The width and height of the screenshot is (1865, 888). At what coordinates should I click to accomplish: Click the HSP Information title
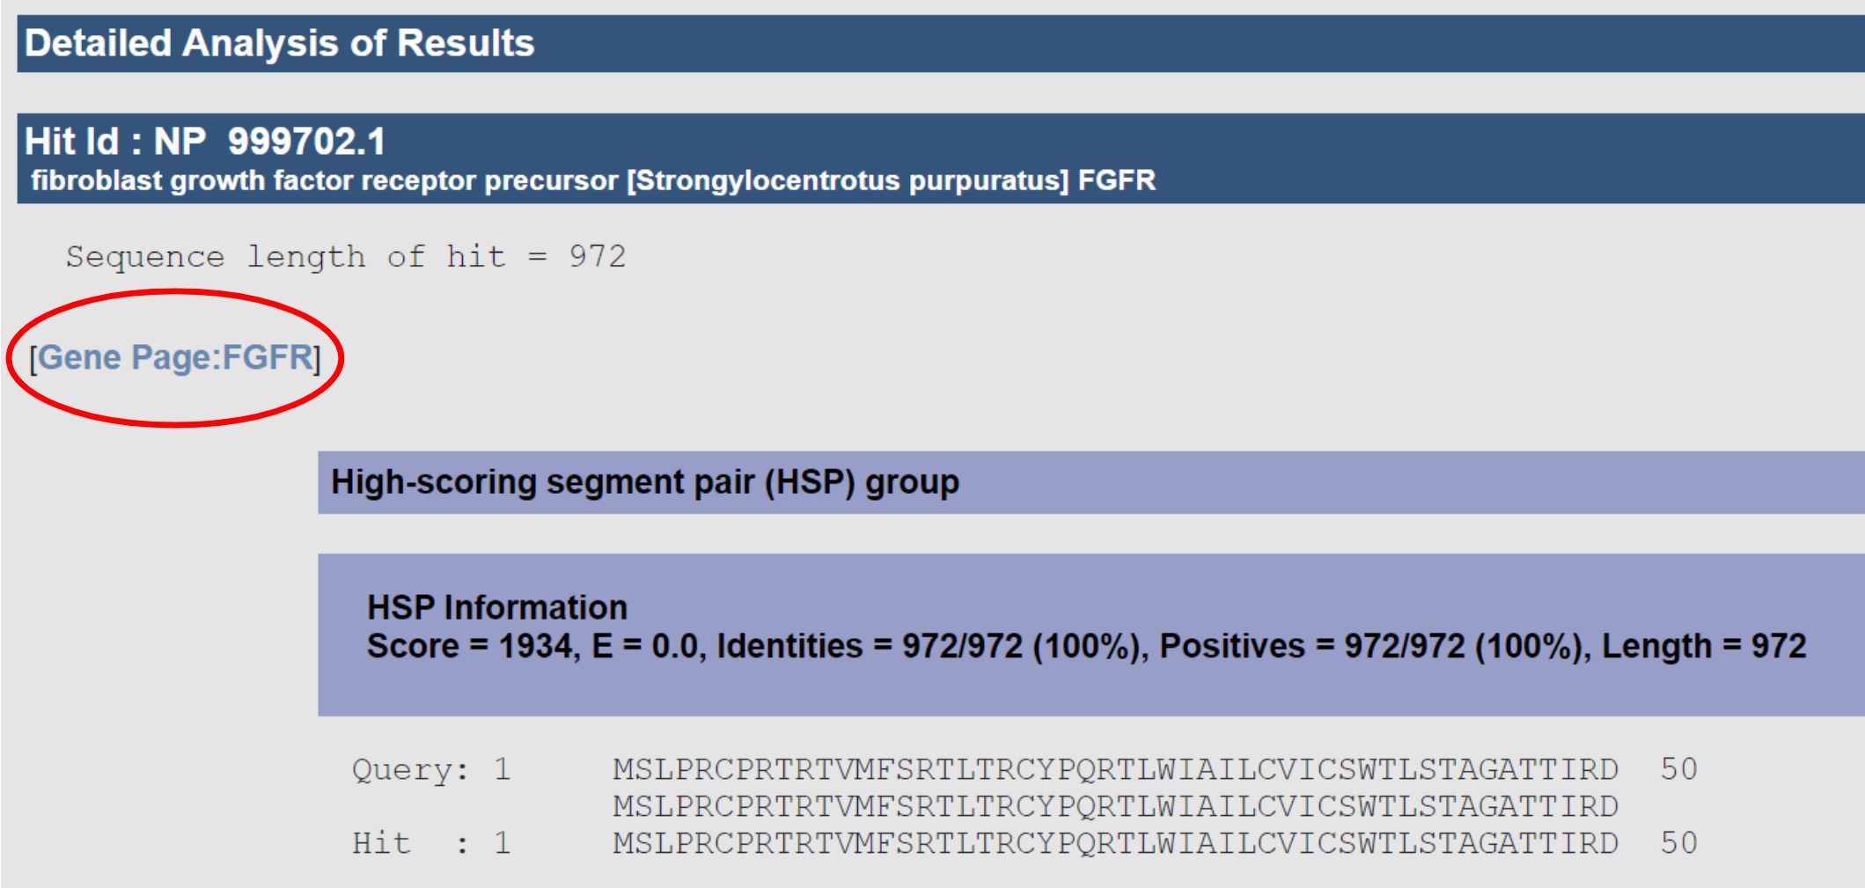point(497,607)
